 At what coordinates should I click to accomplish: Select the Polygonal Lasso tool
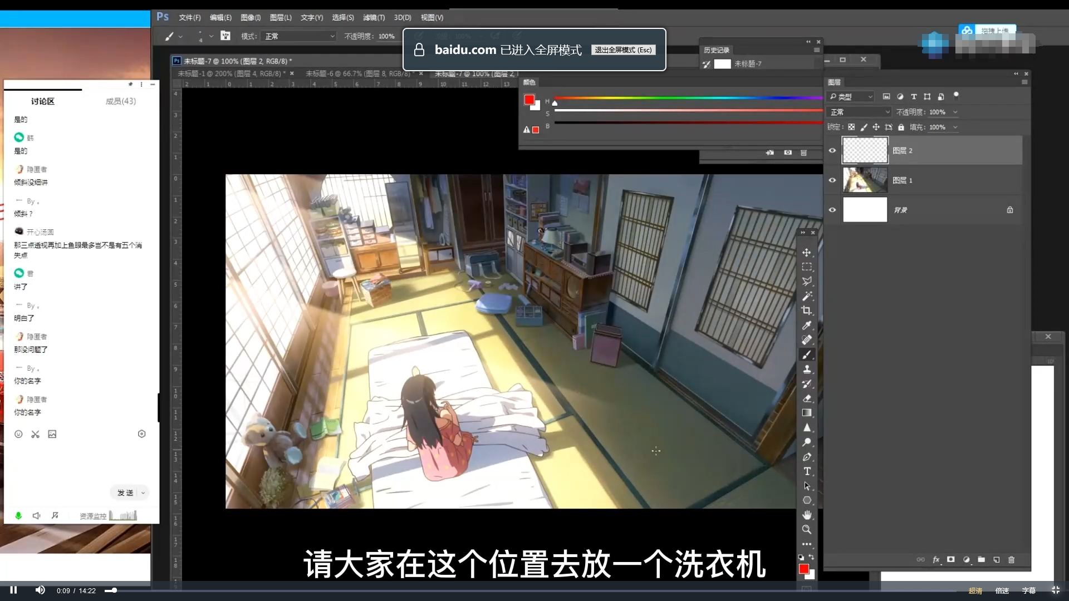point(806,282)
